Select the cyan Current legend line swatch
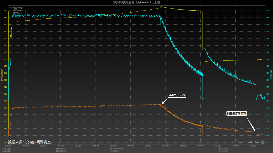 [11, 10]
